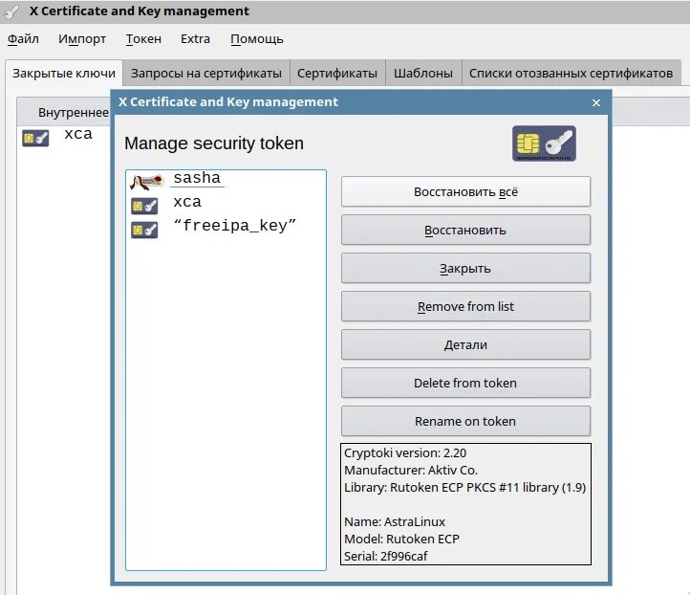Screen dimensions: 690x595
Task: Click the Serial: 2f996caf line
Action: point(385,556)
